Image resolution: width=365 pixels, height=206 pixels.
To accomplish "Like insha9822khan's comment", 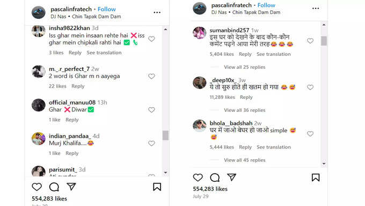I will pos(151,39).
